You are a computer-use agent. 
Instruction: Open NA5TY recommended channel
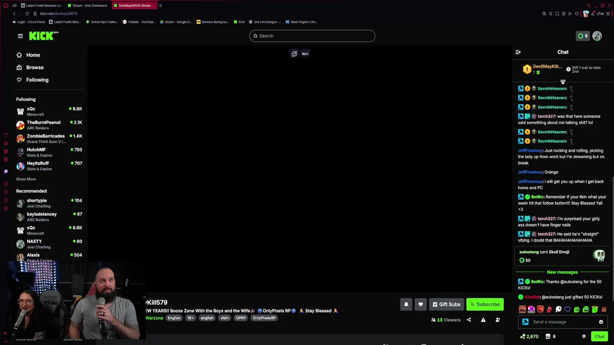click(49, 244)
